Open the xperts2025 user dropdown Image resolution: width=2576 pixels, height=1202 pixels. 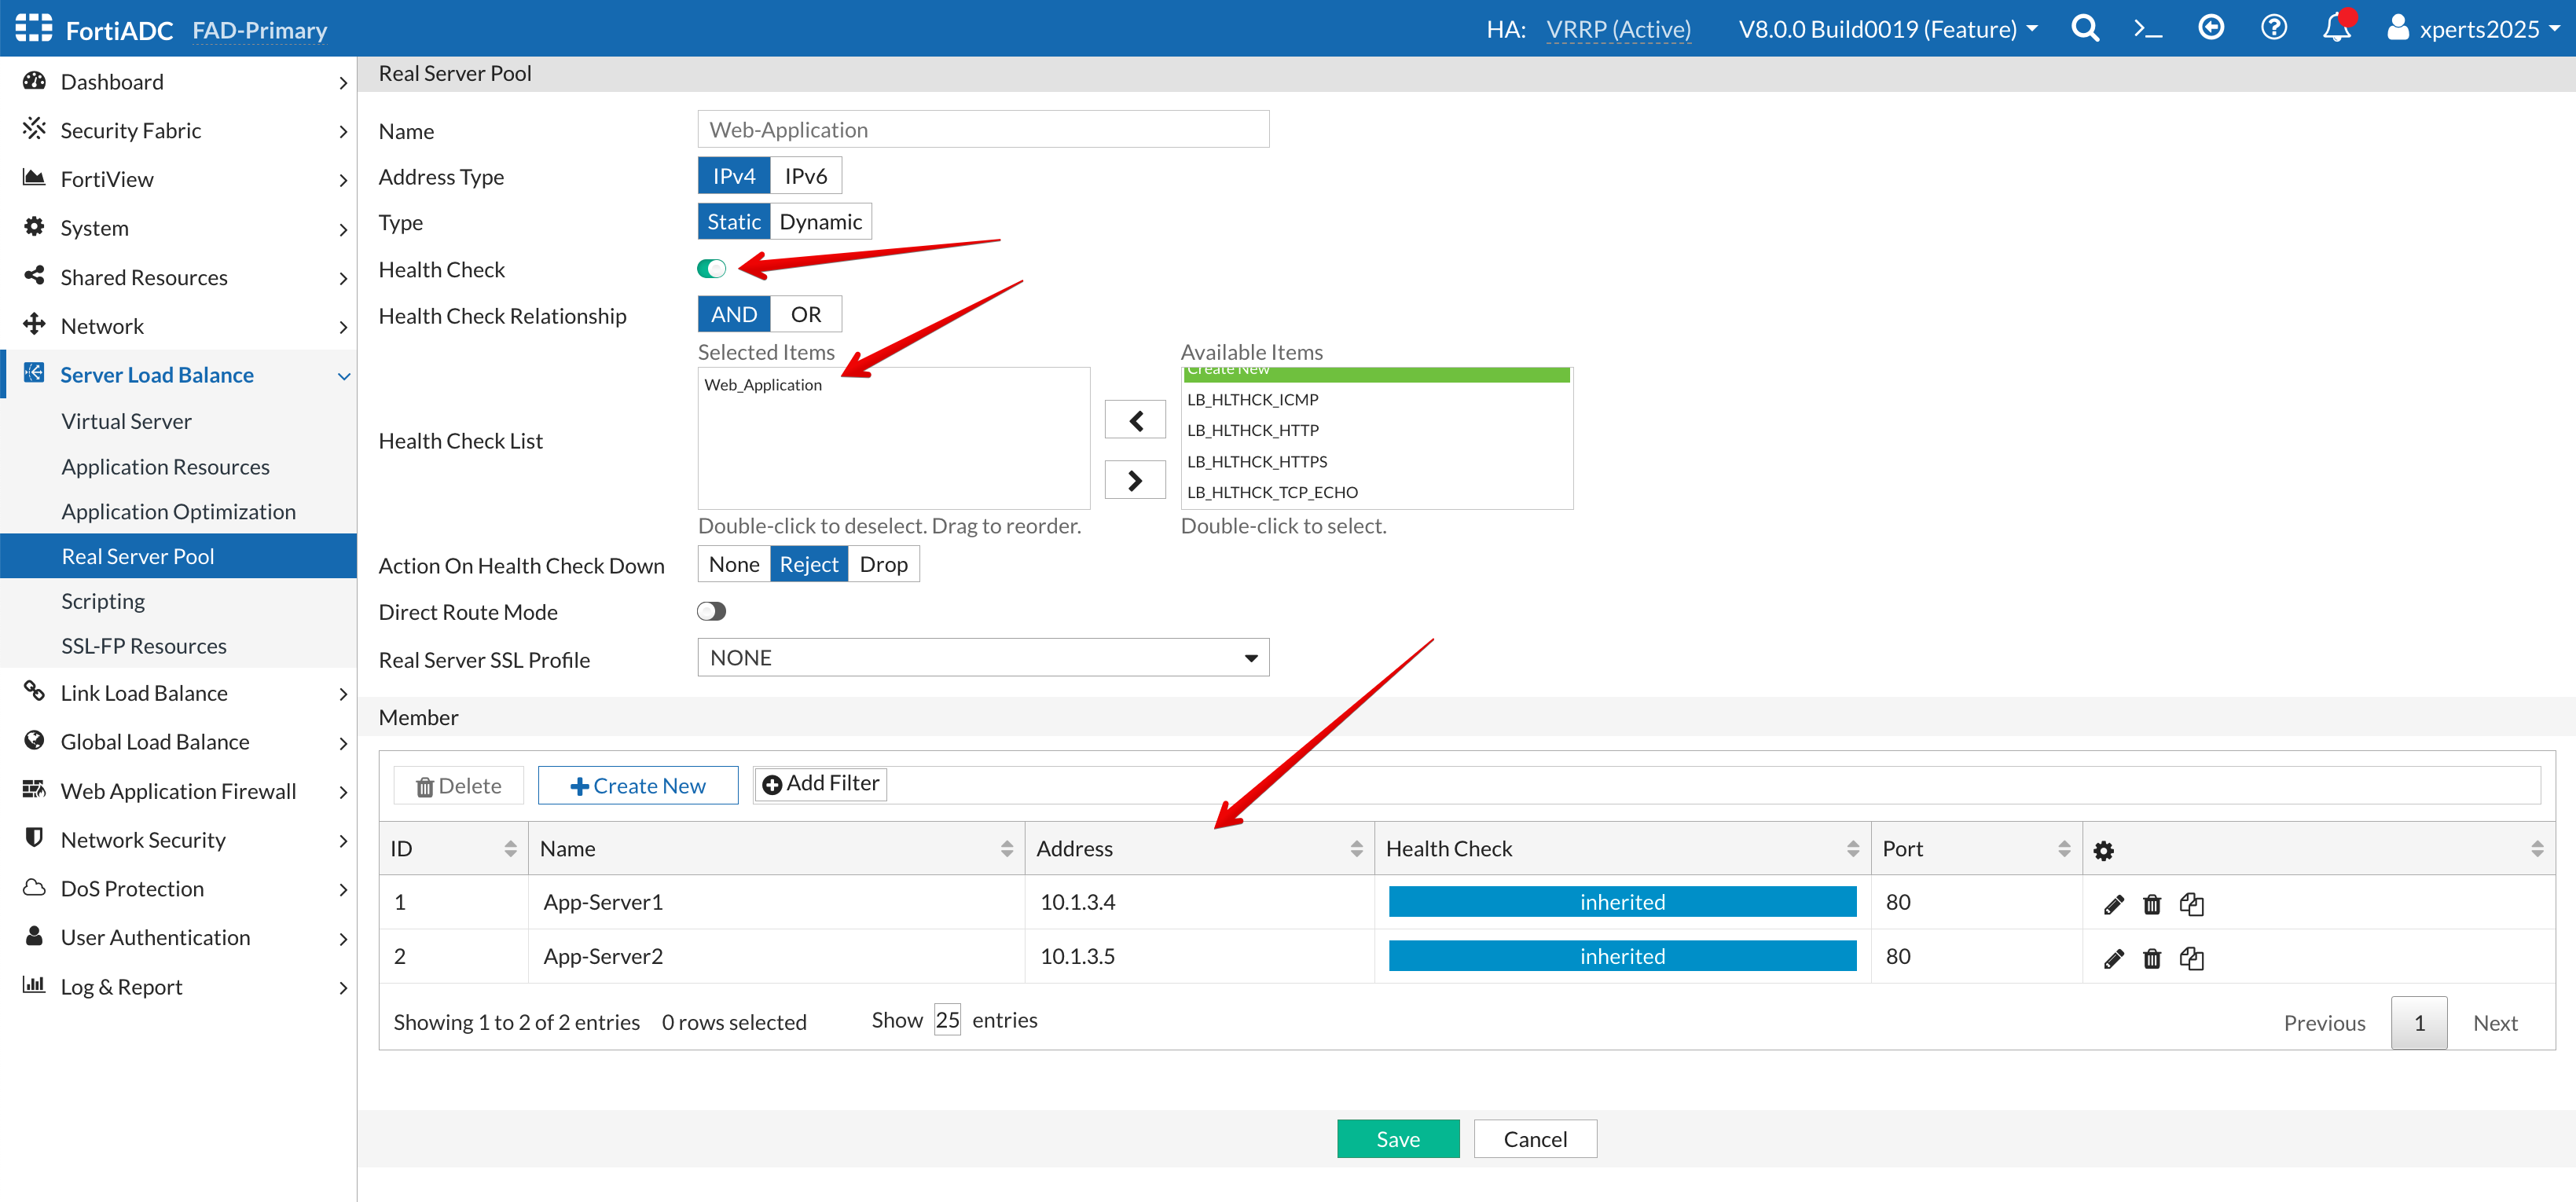click(2476, 28)
